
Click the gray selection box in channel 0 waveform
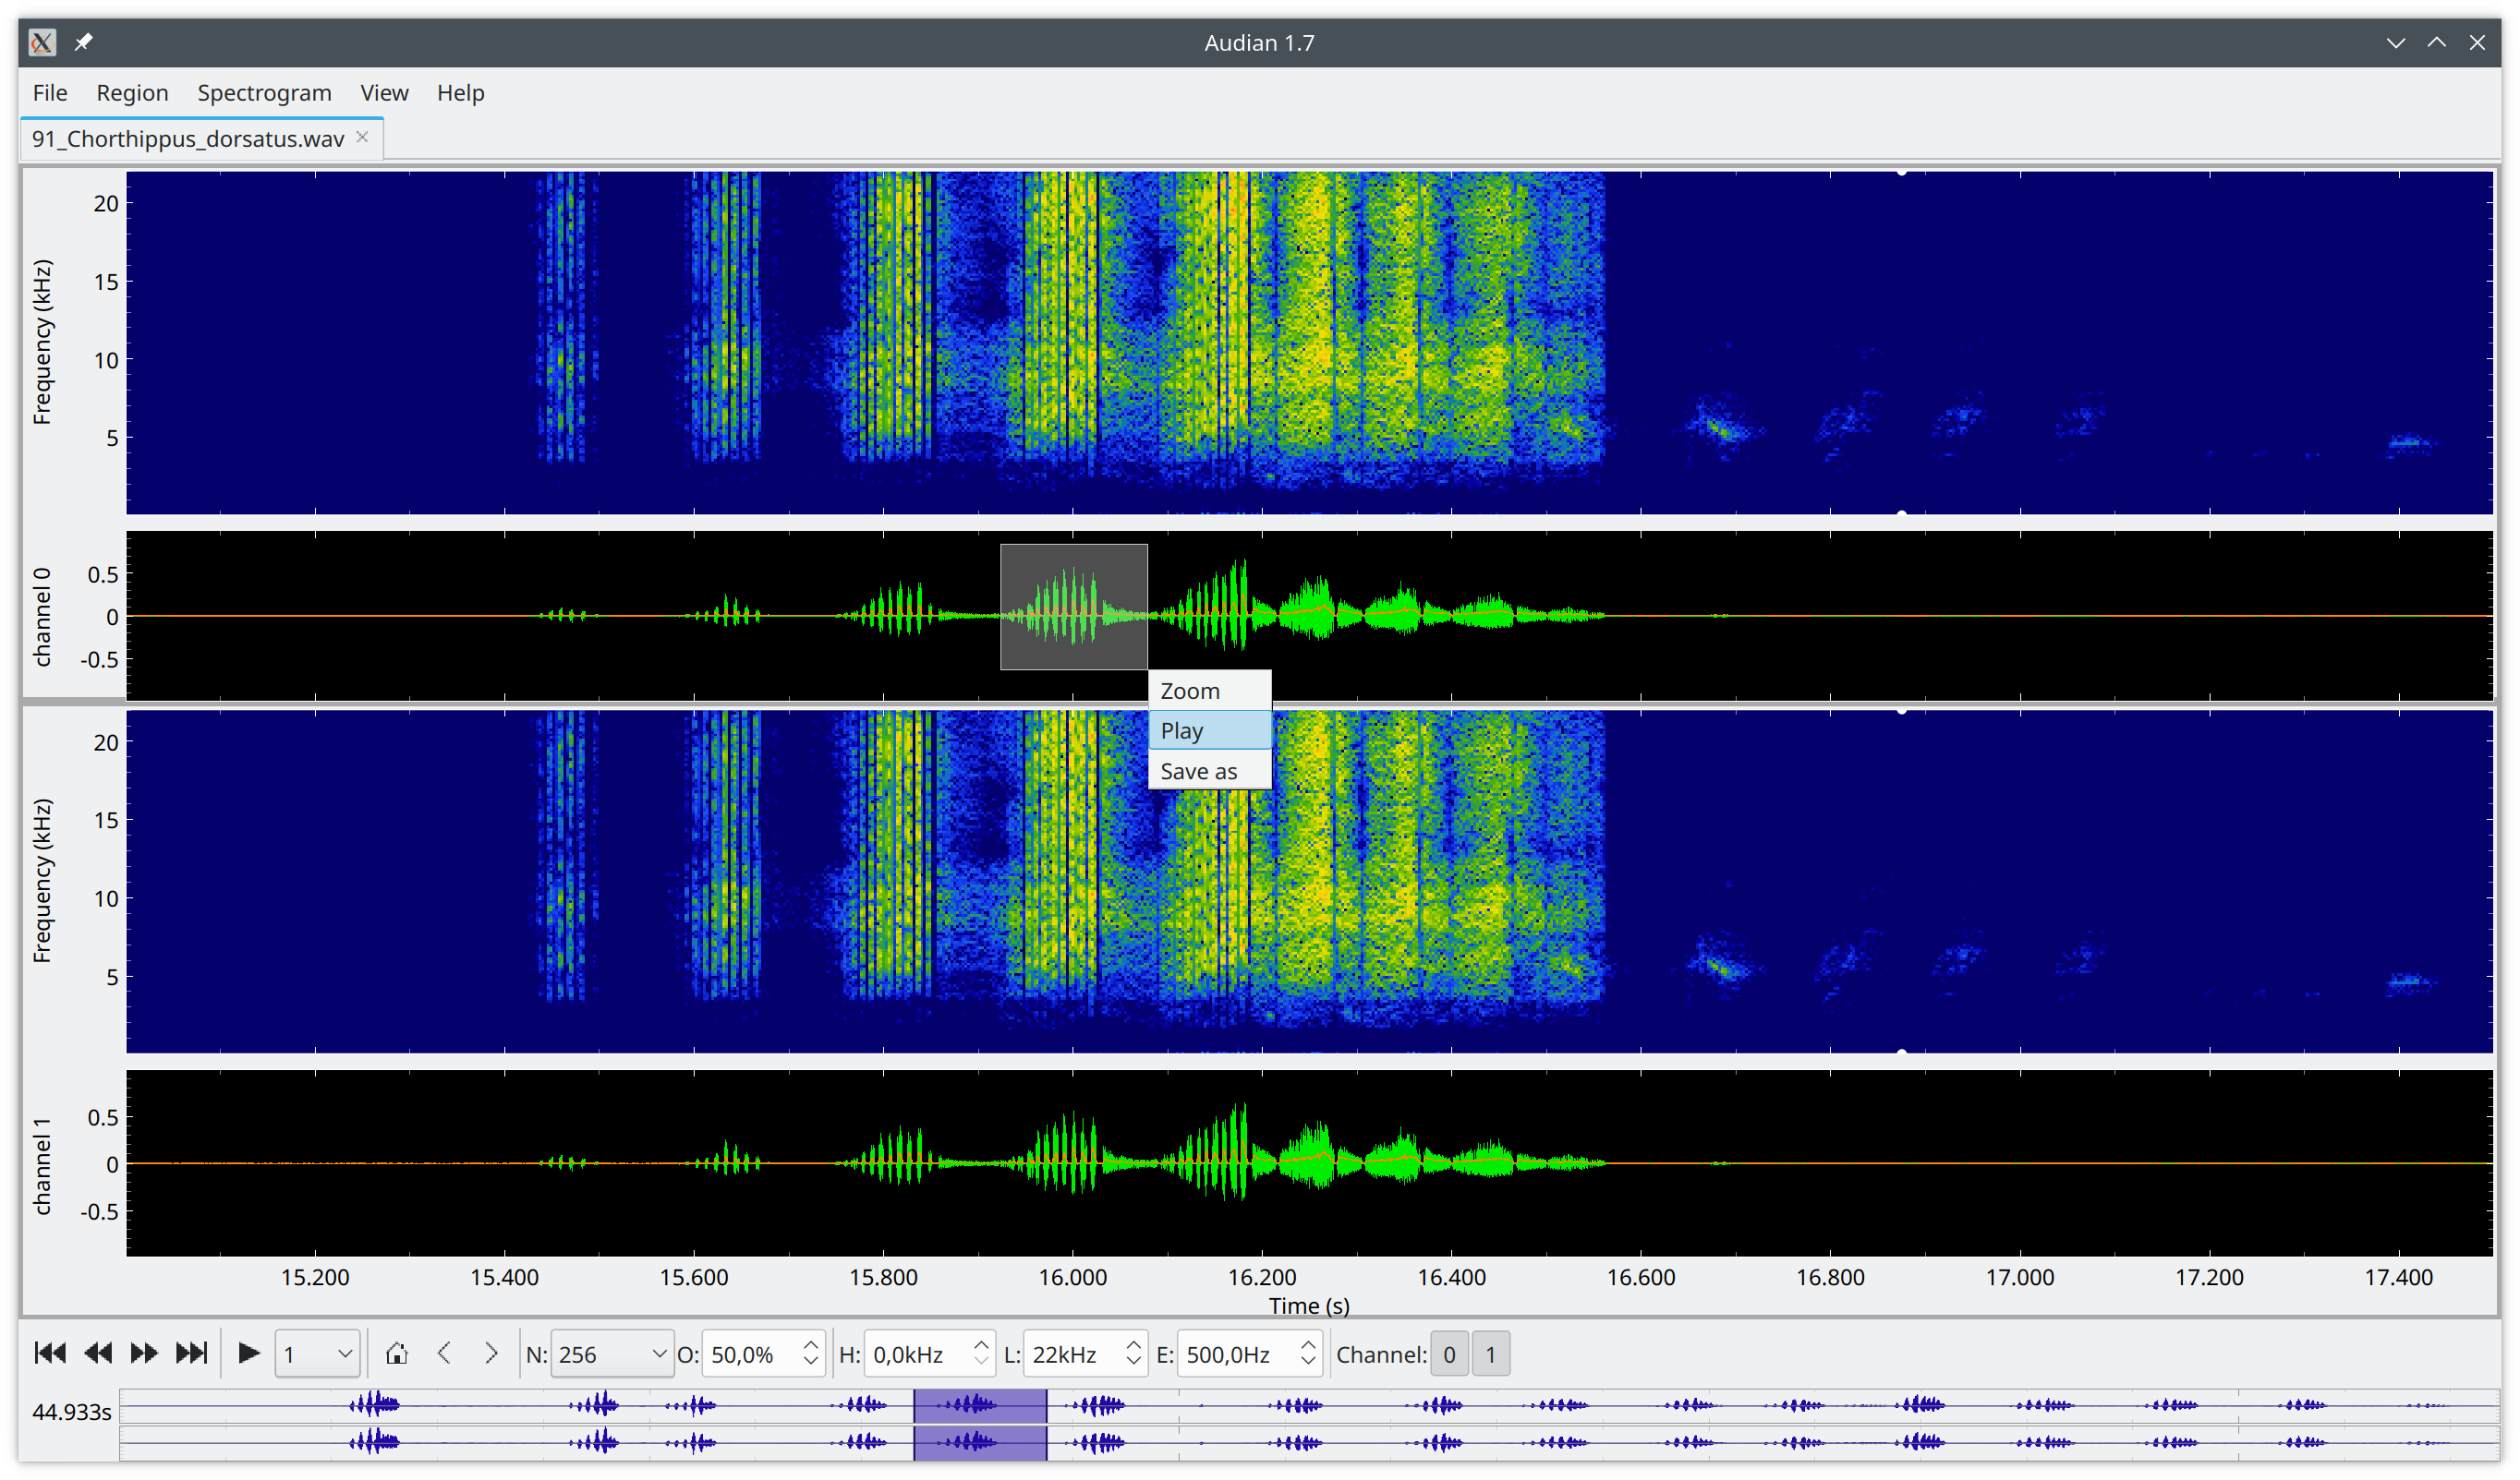click(1074, 607)
